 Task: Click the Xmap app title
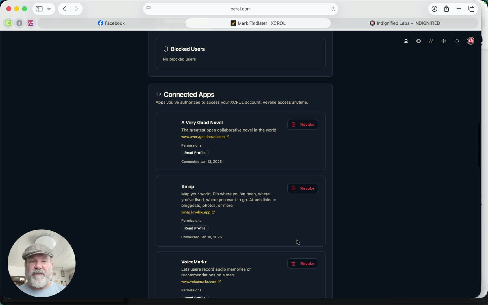188,186
